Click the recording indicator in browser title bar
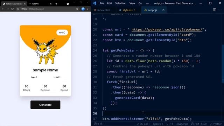 click(68, 4)
